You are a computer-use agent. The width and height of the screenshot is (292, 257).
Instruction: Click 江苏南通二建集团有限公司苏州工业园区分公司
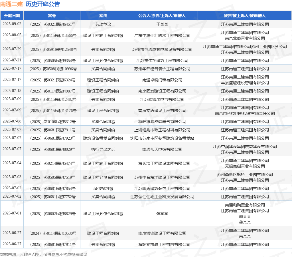click(245, 47)
